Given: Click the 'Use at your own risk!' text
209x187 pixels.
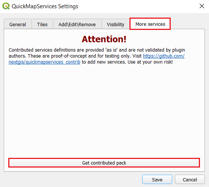Looking at the screenshot, I should pos(150,62).
